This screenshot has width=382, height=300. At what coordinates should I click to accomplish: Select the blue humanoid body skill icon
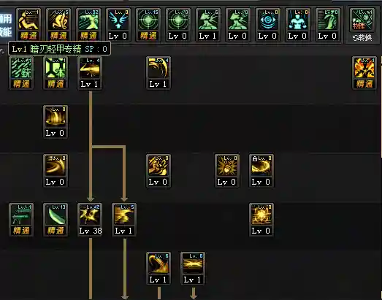(x=298, y=20)
